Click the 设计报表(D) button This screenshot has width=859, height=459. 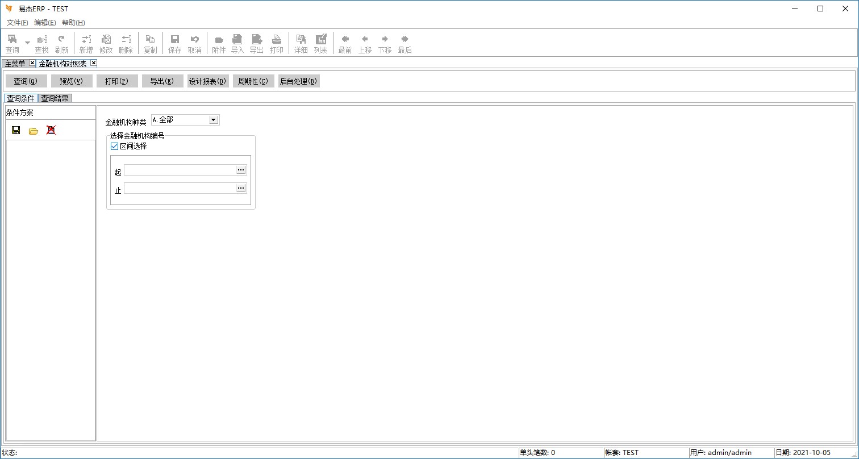pos(208,81)
